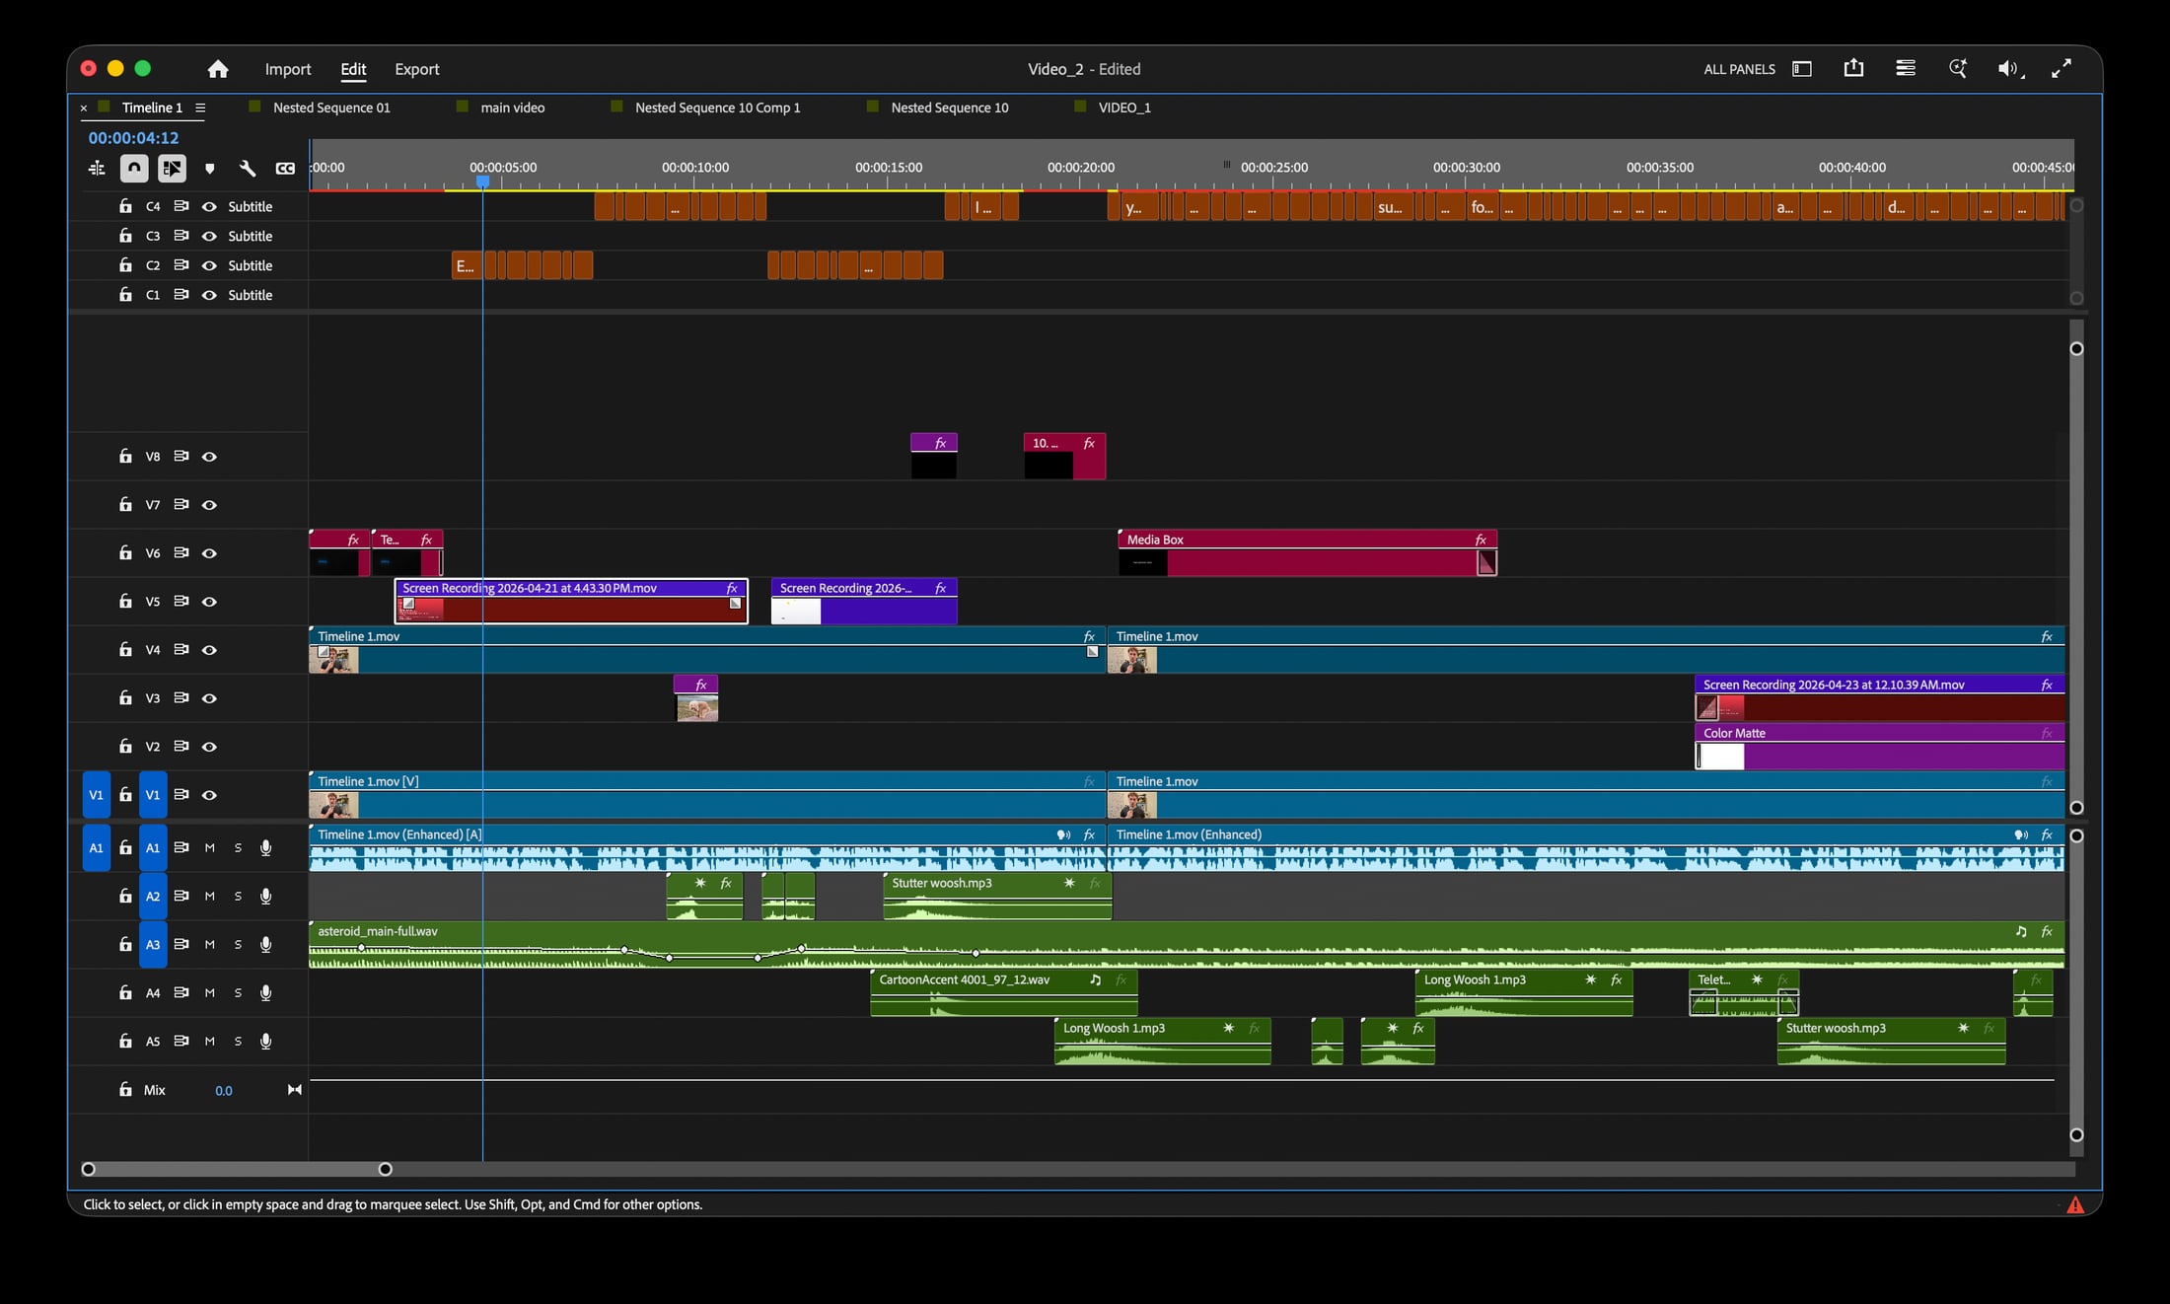Toggle A2 track targeting button
The height and width of the screenshot is (1304, 2170).
(153, 896)
